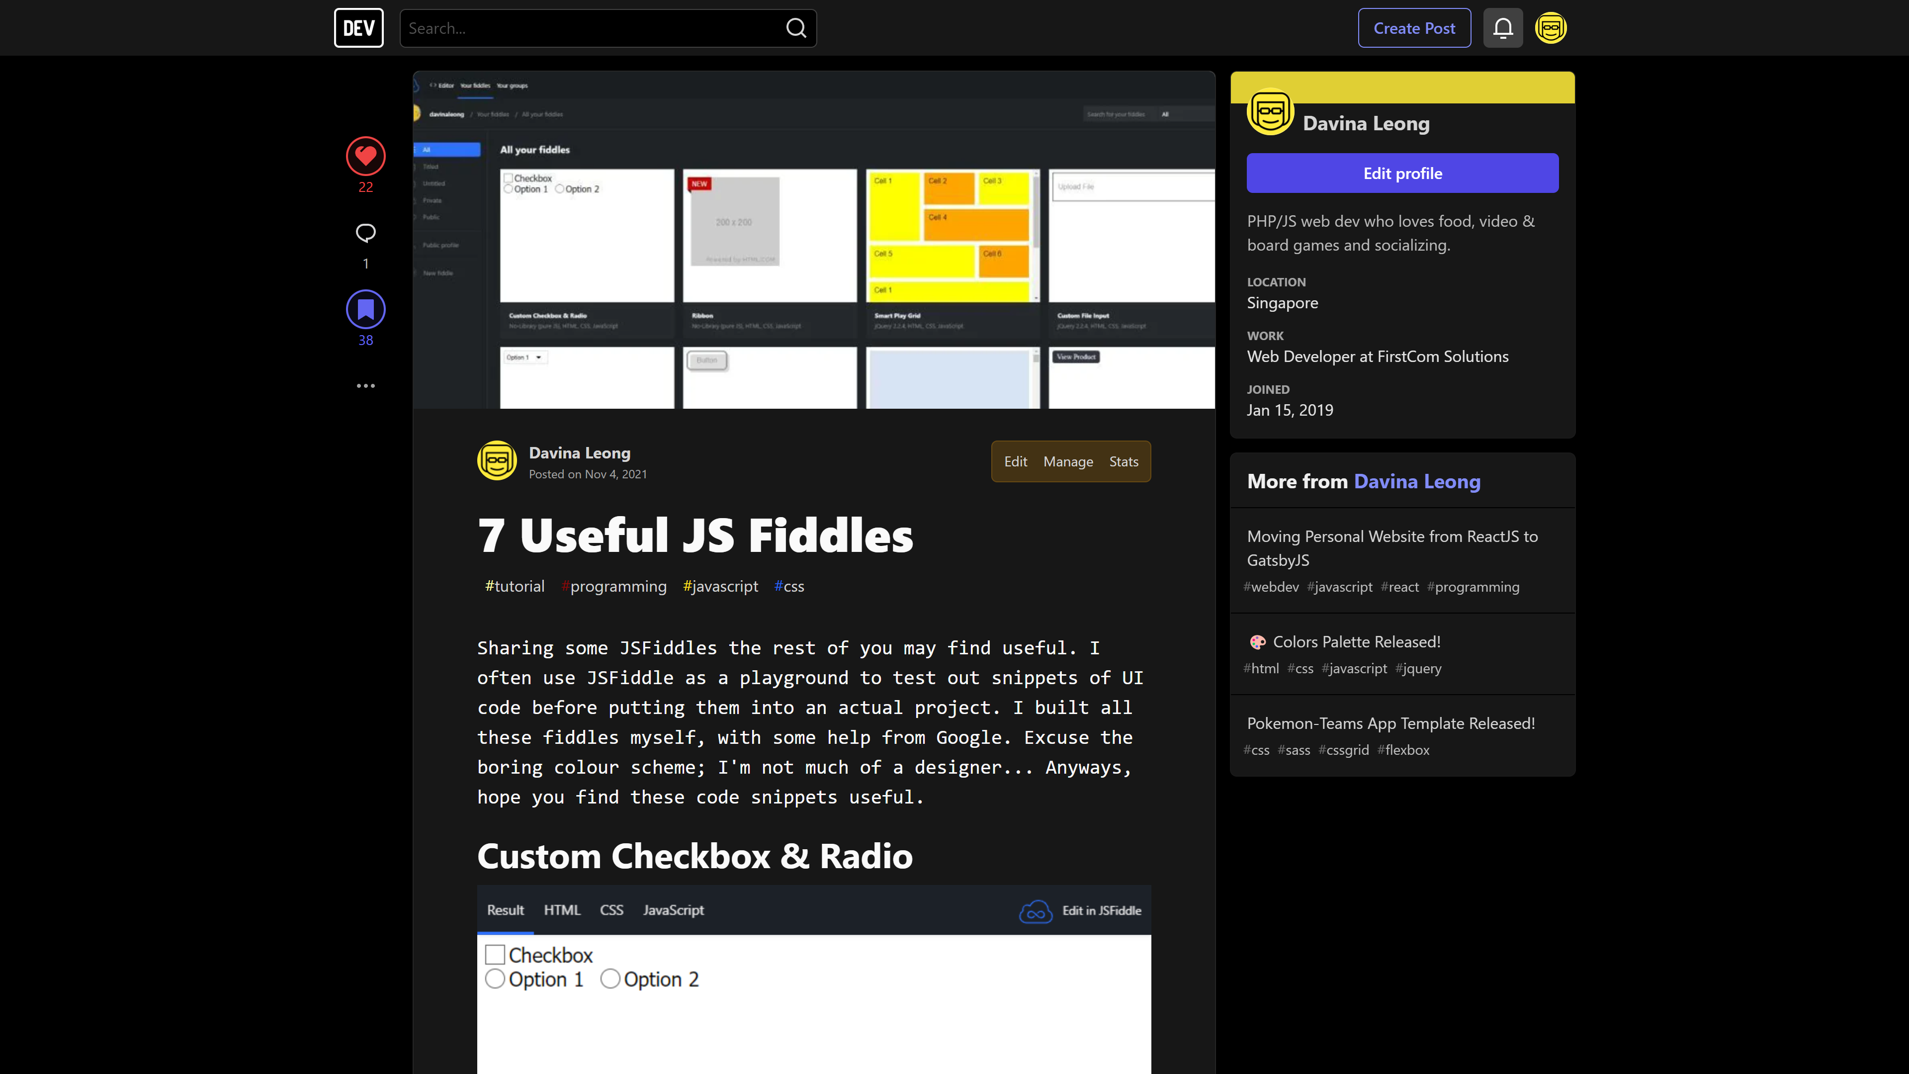Click the Create Post button
Viewport: 1909px width, 1074px height.
1414,28
